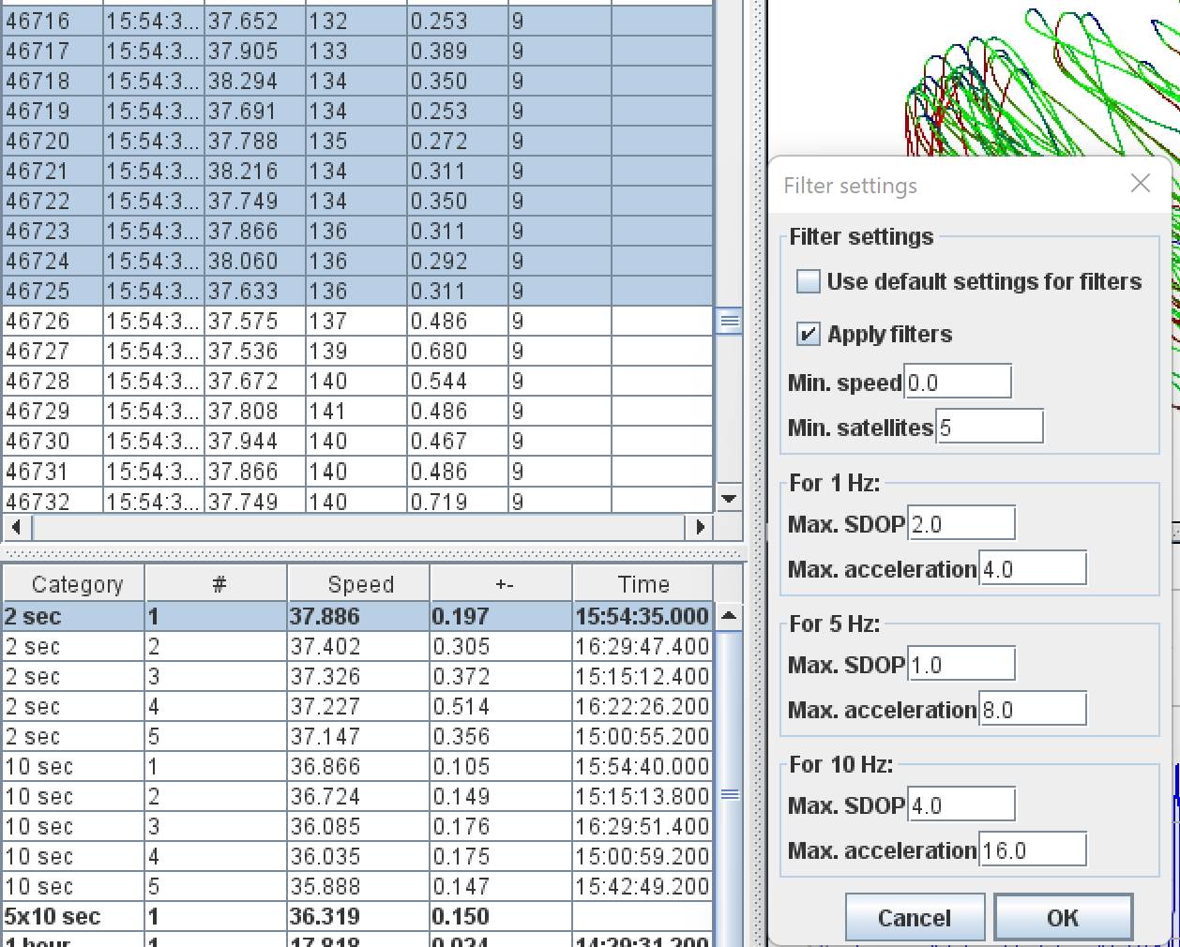Viewport: 1180px width, 947px height.
Task: Edit the Min. satellites value field
Action: pos(989,428)
